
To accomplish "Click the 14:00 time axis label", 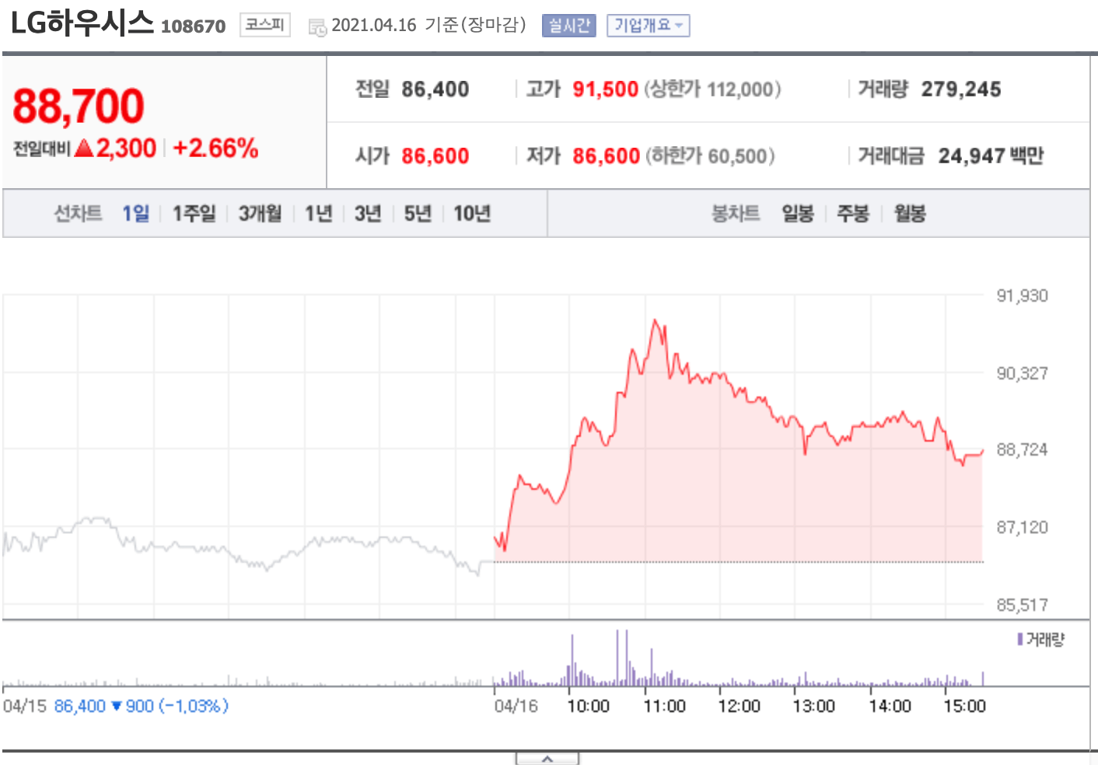I will tap(890, 706).
